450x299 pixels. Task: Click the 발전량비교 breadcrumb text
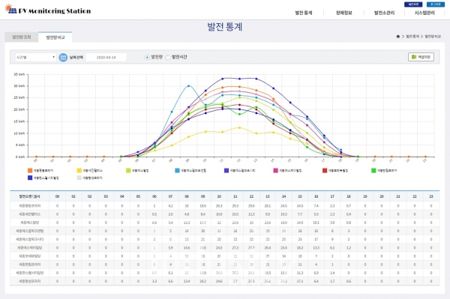(433, 37)
